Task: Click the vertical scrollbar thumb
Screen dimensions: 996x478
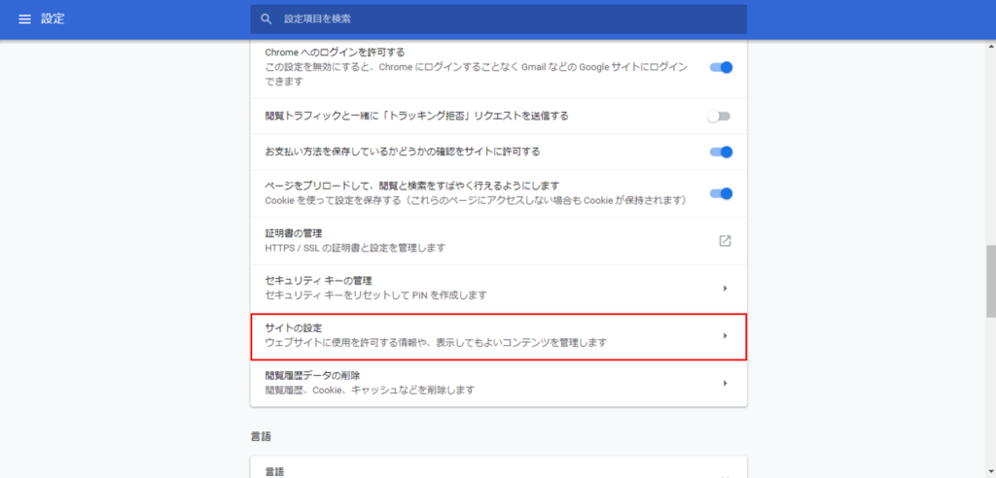Action: 990,281
